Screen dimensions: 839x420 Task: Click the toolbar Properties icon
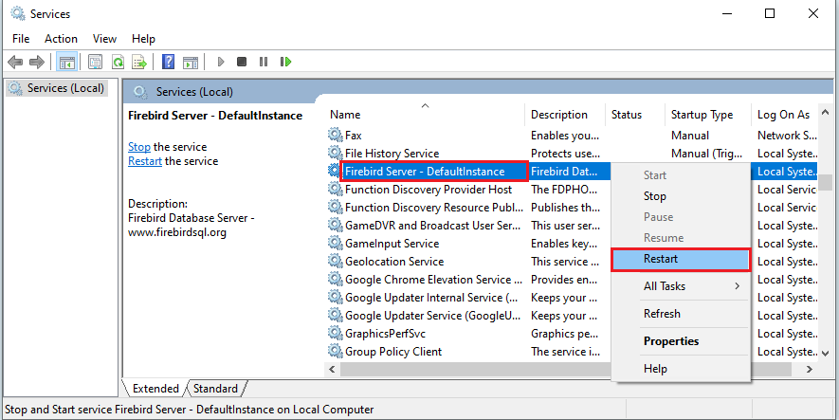(96, 62)
